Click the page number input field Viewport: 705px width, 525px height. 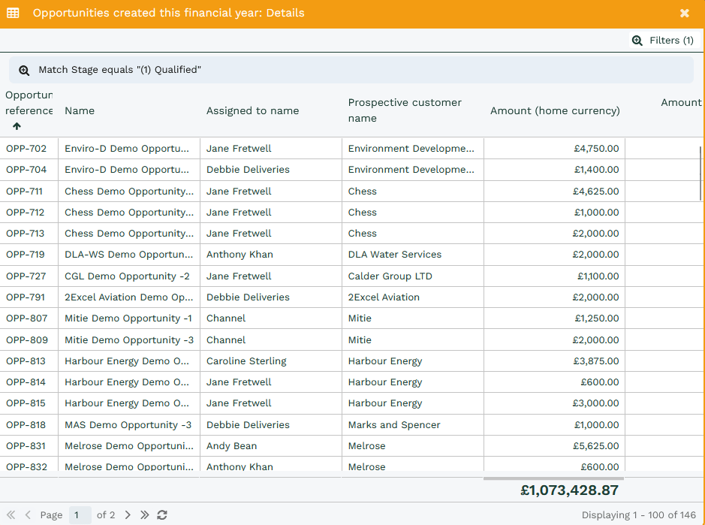(80, 515)
